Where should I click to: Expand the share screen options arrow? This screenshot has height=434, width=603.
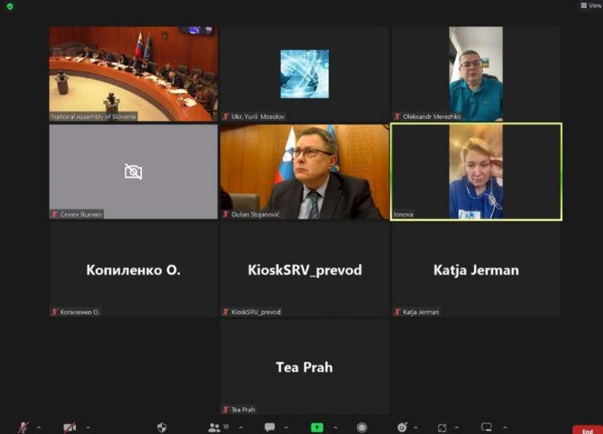click(x=334, y=427)
